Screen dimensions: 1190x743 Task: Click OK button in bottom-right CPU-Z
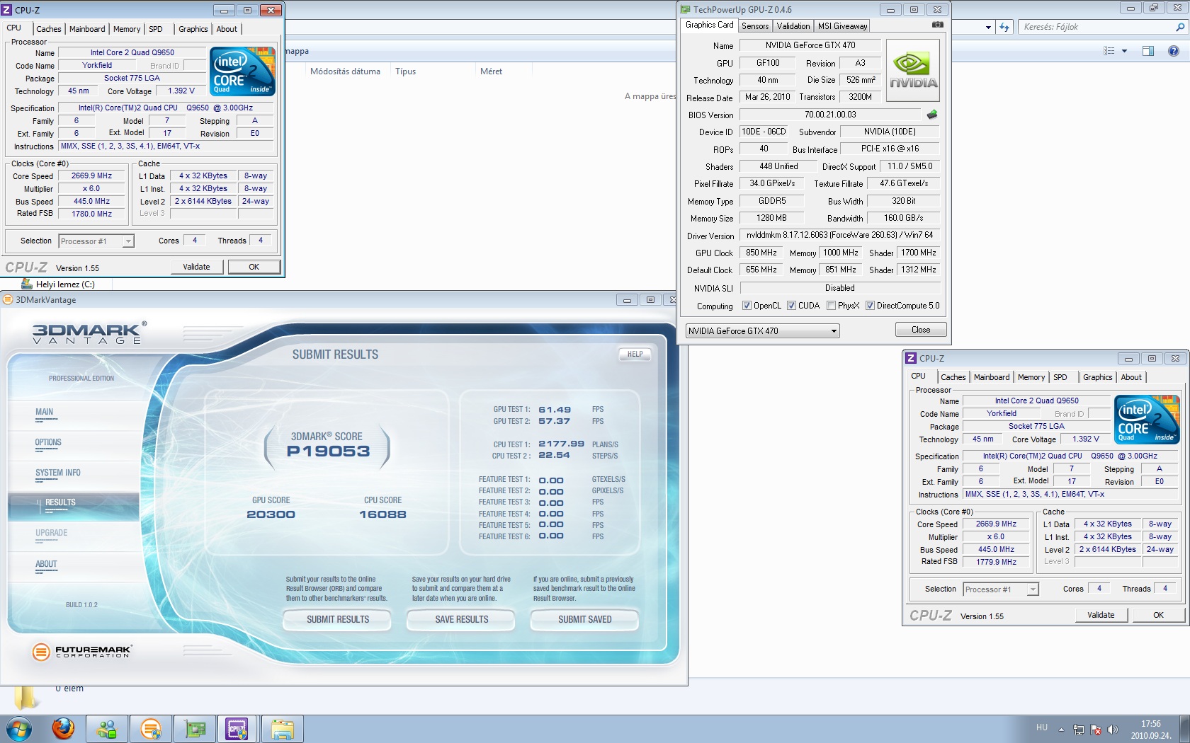[1158, 615]
